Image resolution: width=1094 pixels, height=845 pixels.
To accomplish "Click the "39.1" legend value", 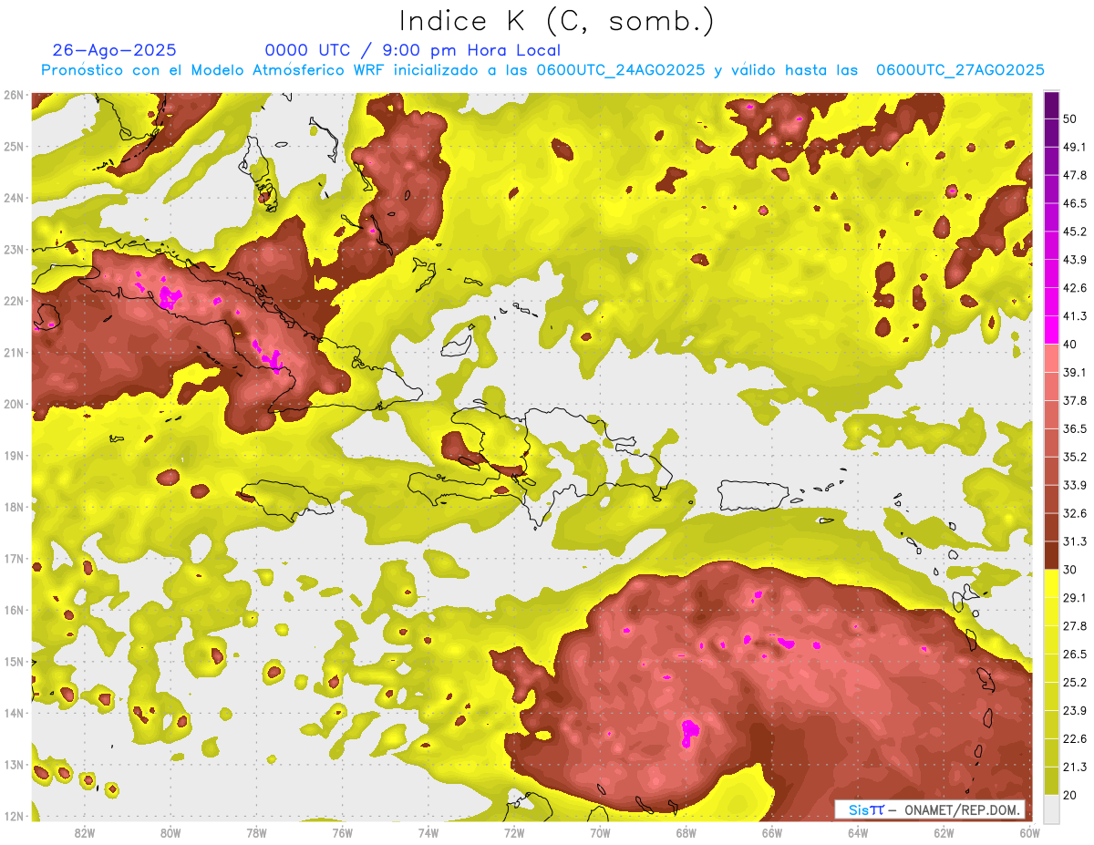I will [1074, 372].
